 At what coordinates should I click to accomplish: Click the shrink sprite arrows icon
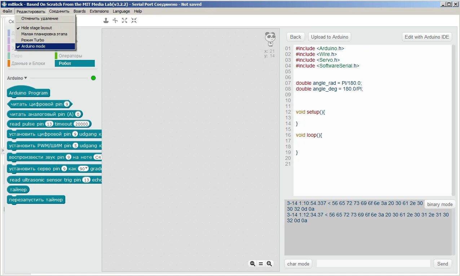[x=134, y=21]
